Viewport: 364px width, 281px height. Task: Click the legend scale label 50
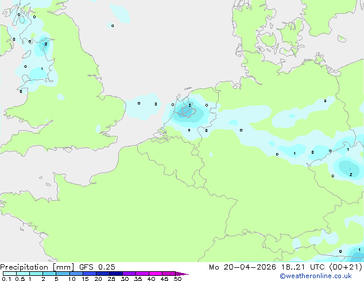click(178, 279)
